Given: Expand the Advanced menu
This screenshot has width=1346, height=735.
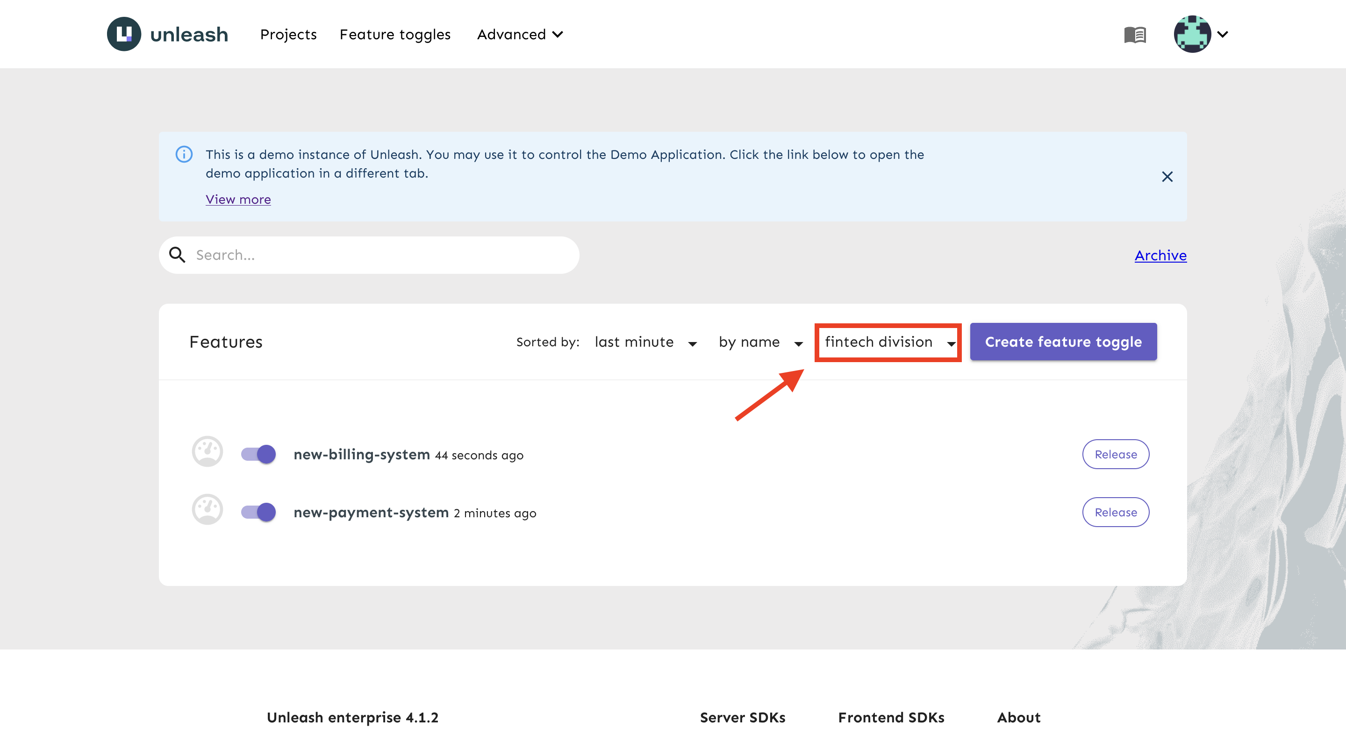Looking at the screenshot, I should [x=520, y=35].
